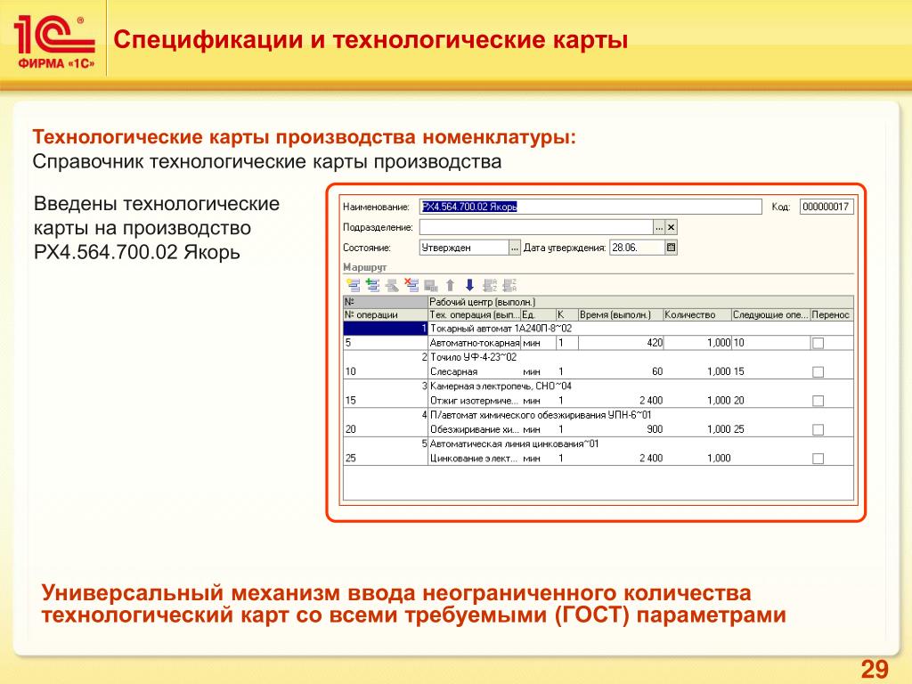Click the time value 420
The height and width of the screenshot is (684, 912).
coord(621,343)
